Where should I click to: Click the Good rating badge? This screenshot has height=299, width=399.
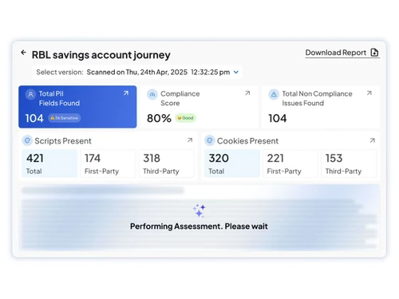tap(185, 118)
